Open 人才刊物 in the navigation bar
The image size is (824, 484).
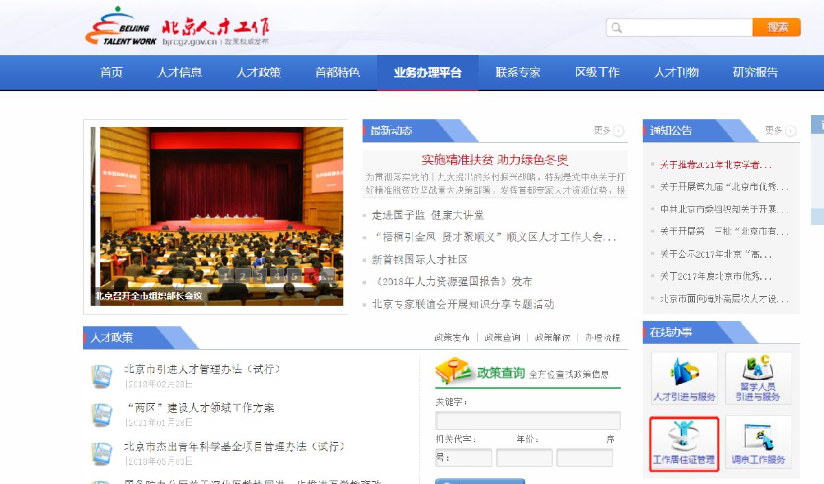(676, 73)
